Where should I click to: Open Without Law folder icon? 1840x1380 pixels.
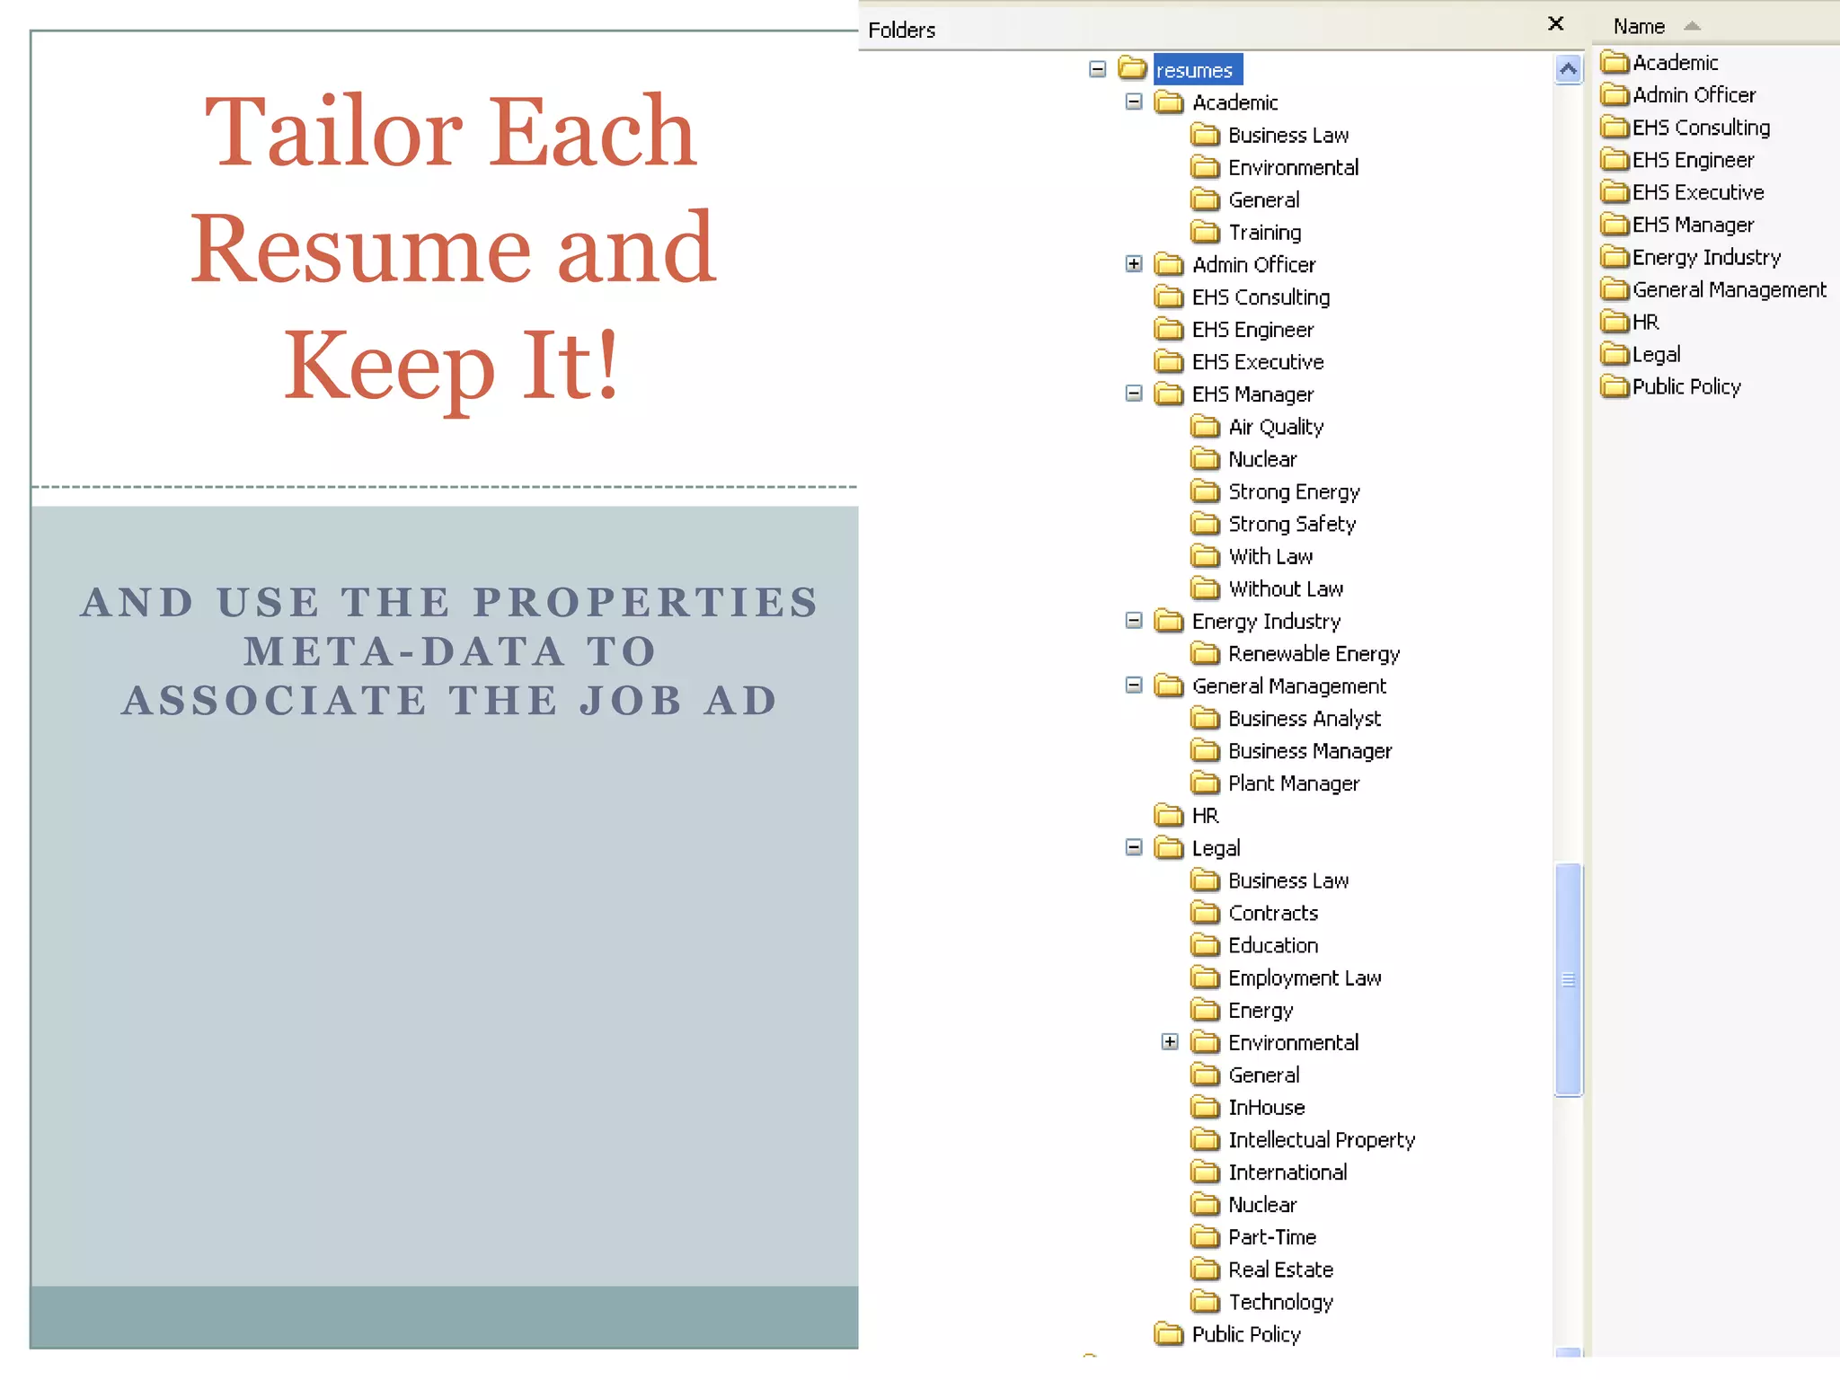coord(1205,588)
